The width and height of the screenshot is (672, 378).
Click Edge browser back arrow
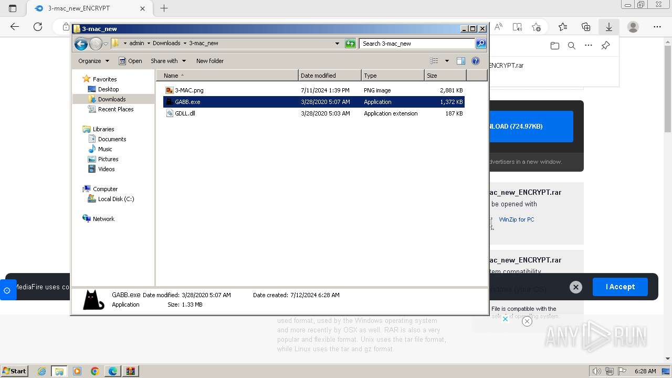(15, 27)
